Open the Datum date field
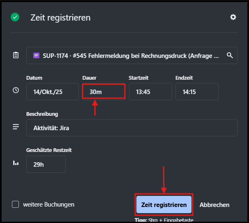 52,92
